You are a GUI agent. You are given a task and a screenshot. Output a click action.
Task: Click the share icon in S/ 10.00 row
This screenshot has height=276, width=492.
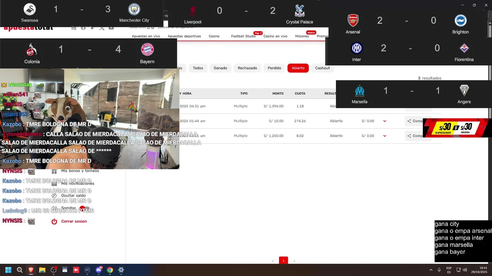point(409,121)
